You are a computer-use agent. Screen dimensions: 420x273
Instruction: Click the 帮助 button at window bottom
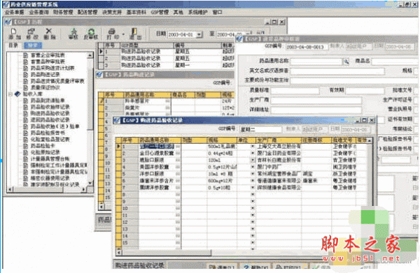(x=255, y=267)
